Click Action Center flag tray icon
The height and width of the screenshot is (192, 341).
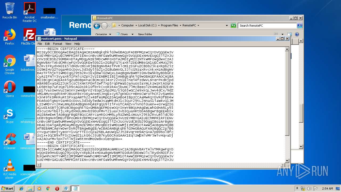click(x=316, y=189)
